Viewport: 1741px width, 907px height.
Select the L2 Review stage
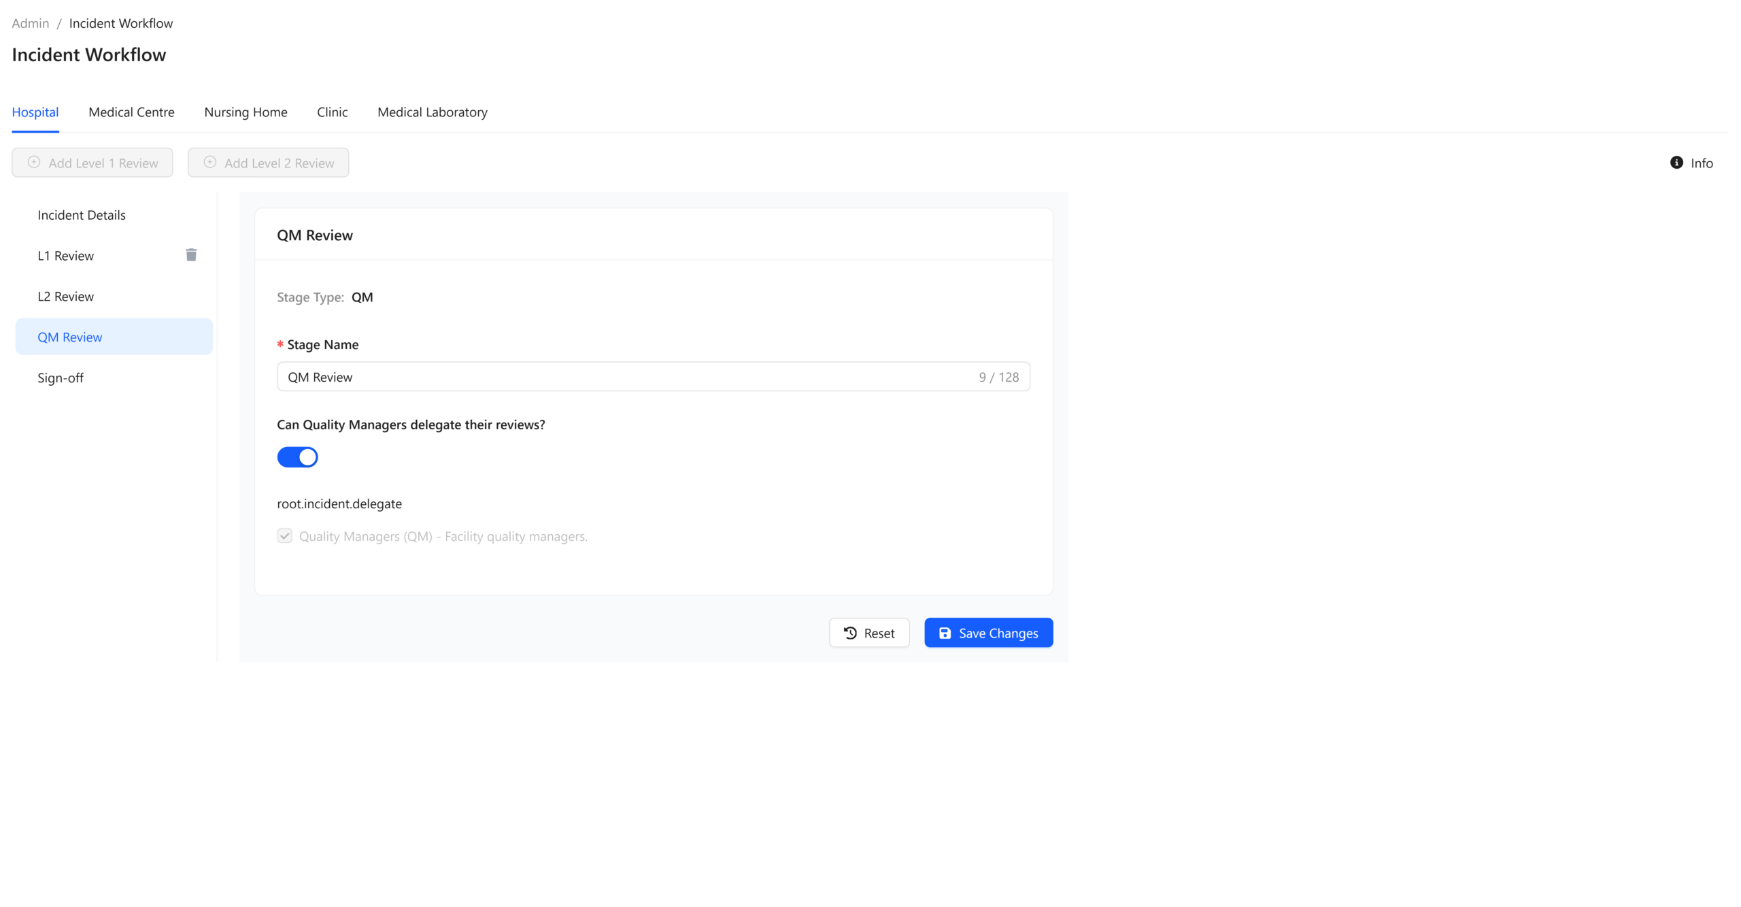(66, 297)
